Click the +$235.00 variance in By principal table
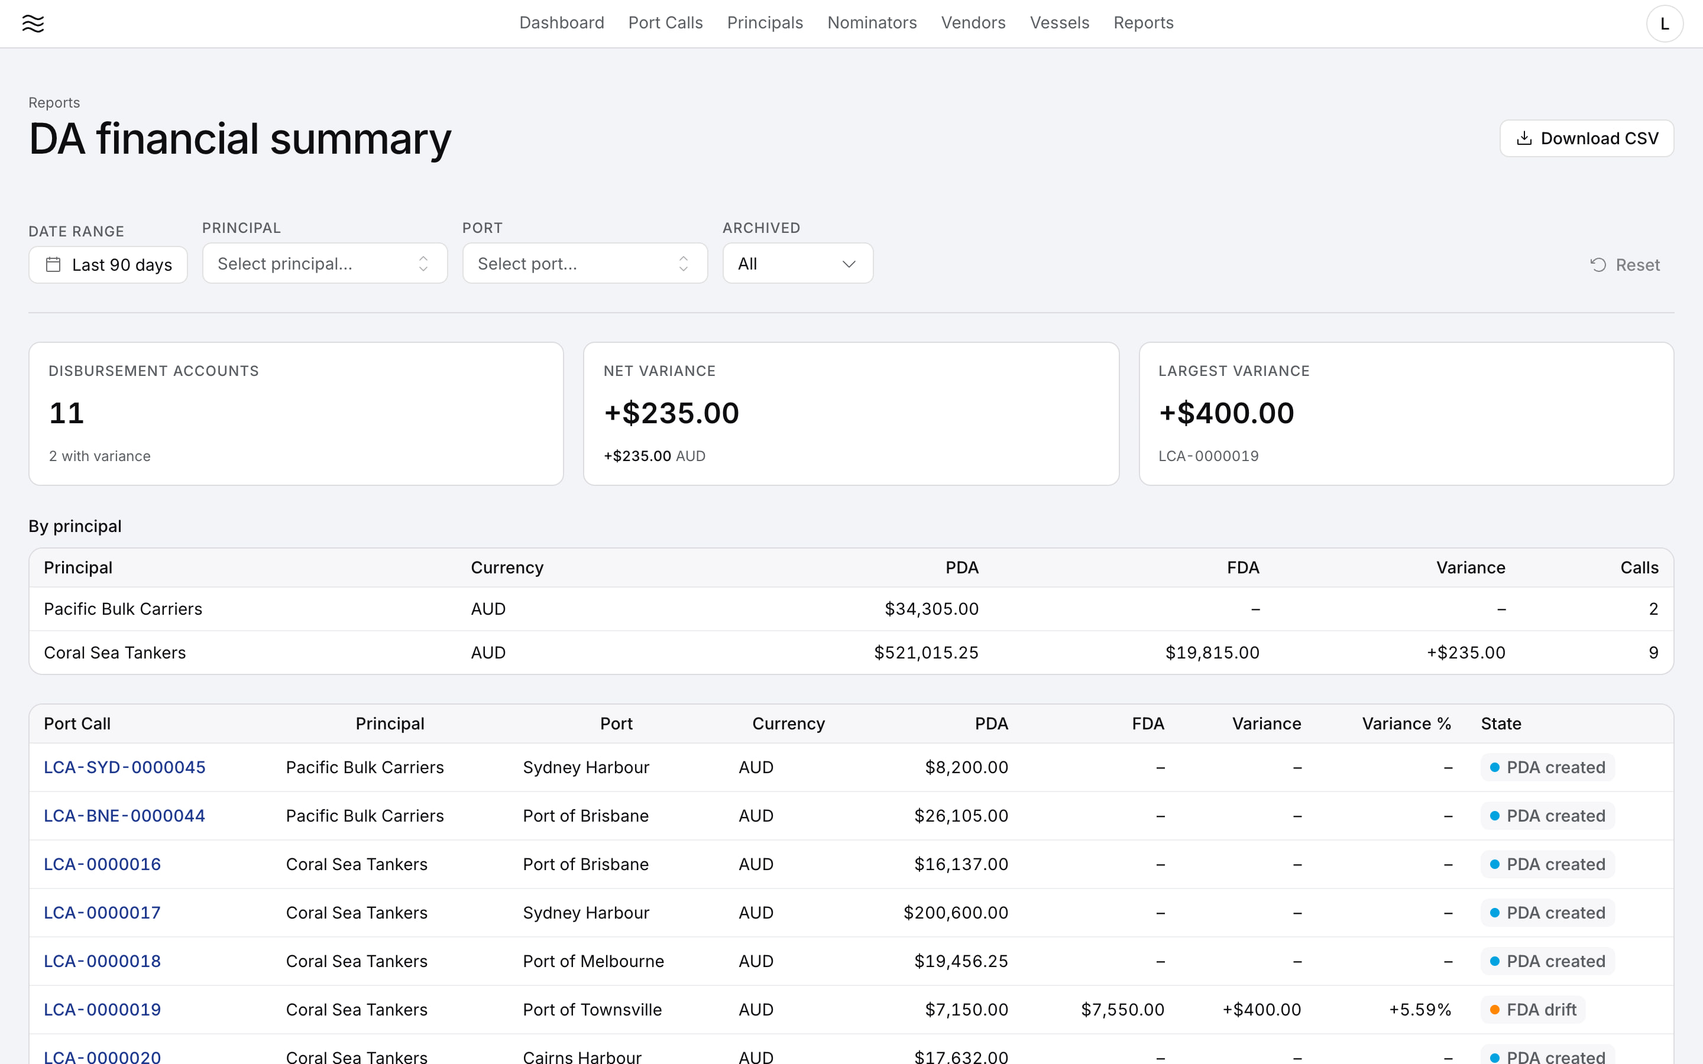This screenshot has height=1064, width=1703. (1466, 653)
